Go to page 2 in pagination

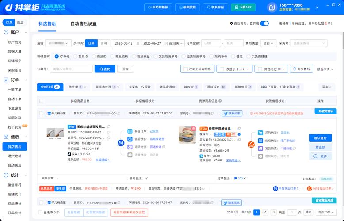pyautogui.click(x=265, y=212)
